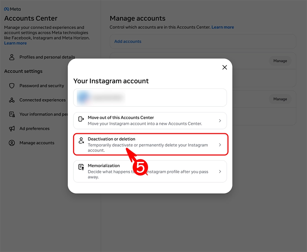Screen dimensions: 307x252
Task: Open Ad preferences in sidebar
Action: tap(34, 129)
